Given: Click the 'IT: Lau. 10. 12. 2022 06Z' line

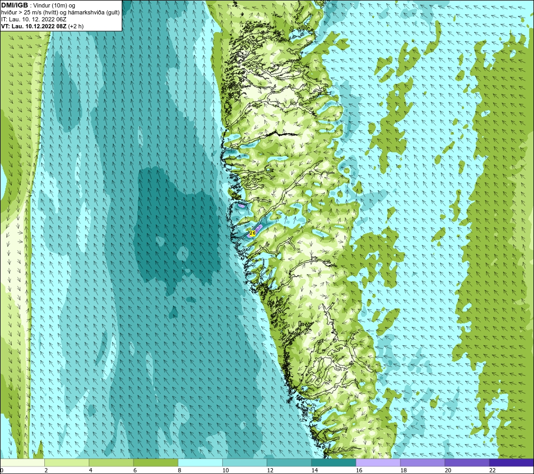Looking at the screenshot, I should pyautogui.click(x=34, y=19).
